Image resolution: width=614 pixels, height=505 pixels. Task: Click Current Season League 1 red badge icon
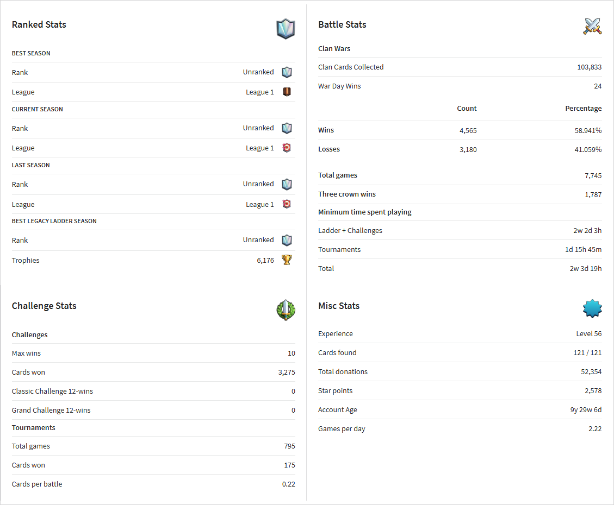coord(287,148)
